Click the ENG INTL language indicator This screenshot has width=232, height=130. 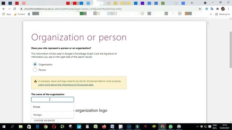215,127
